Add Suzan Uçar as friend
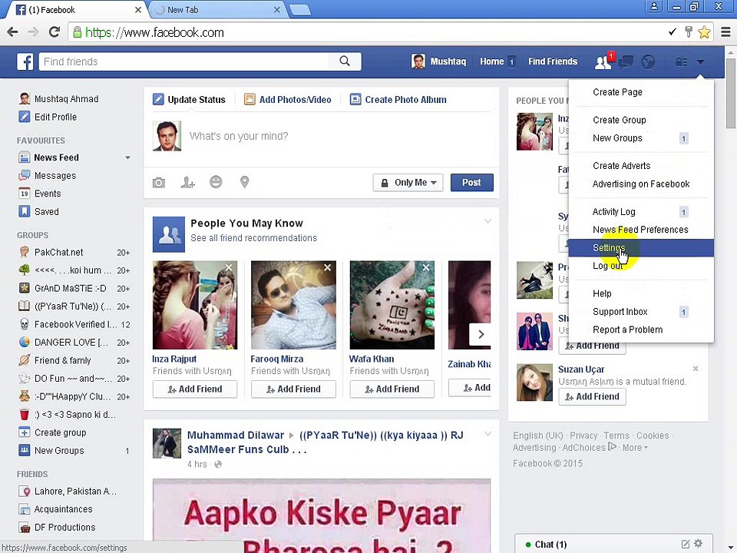Image resolution: width=737 pixels, height=553 pixels. click(x=592, y=396)
